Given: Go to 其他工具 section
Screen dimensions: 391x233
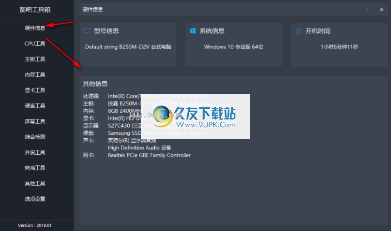Looking at the screenshot, I should 35,183.
